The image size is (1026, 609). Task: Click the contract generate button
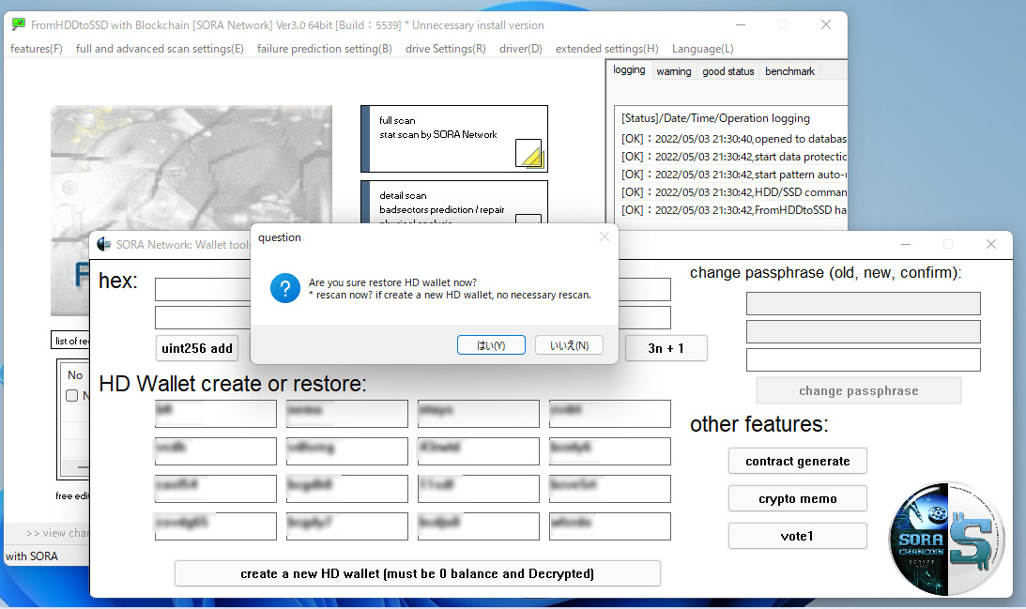798,461
